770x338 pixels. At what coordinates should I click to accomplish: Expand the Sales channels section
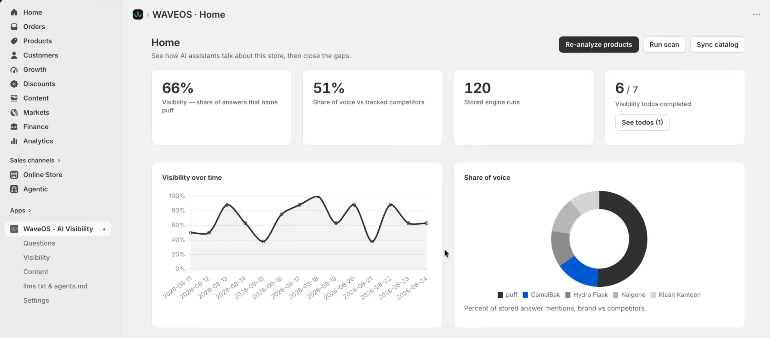35,161
